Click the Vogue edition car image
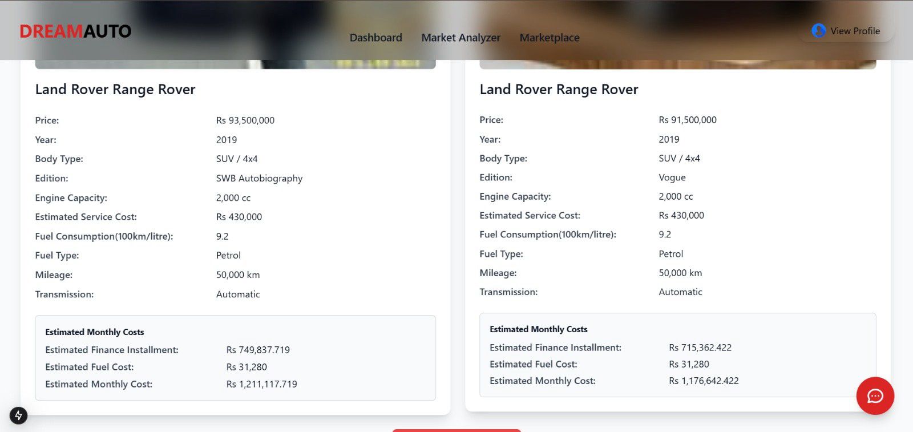Screen dimensions: 913x432 677,64
